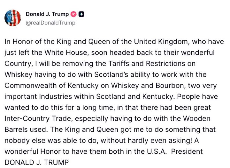Click the 'DONALD J. TRUMP' signature line
The image size is (230, 168).
(x=36, y=163)
